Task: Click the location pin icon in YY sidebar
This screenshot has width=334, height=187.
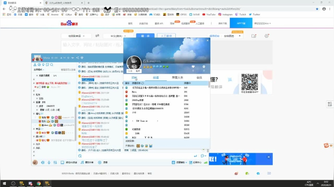Action: (43, 65)
